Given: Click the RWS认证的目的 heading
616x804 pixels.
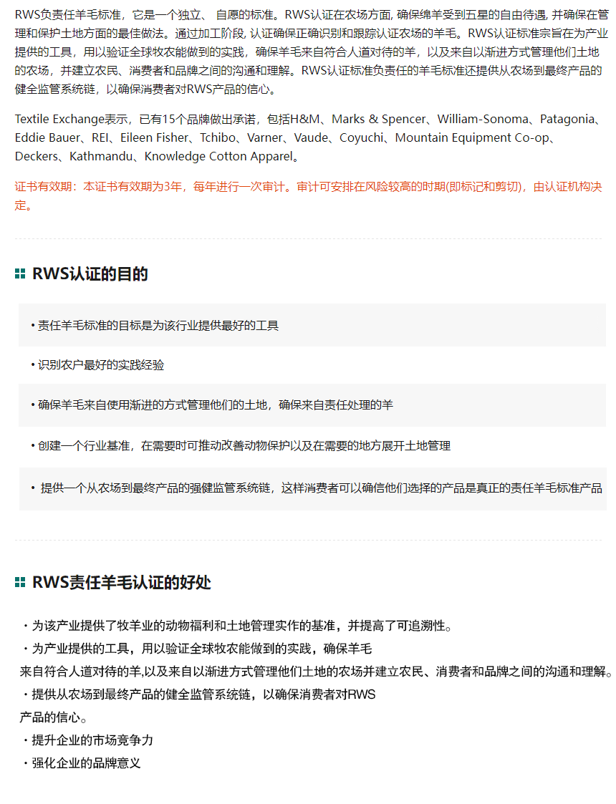Looking at the screenshot, I should click(x=90, y=274).
